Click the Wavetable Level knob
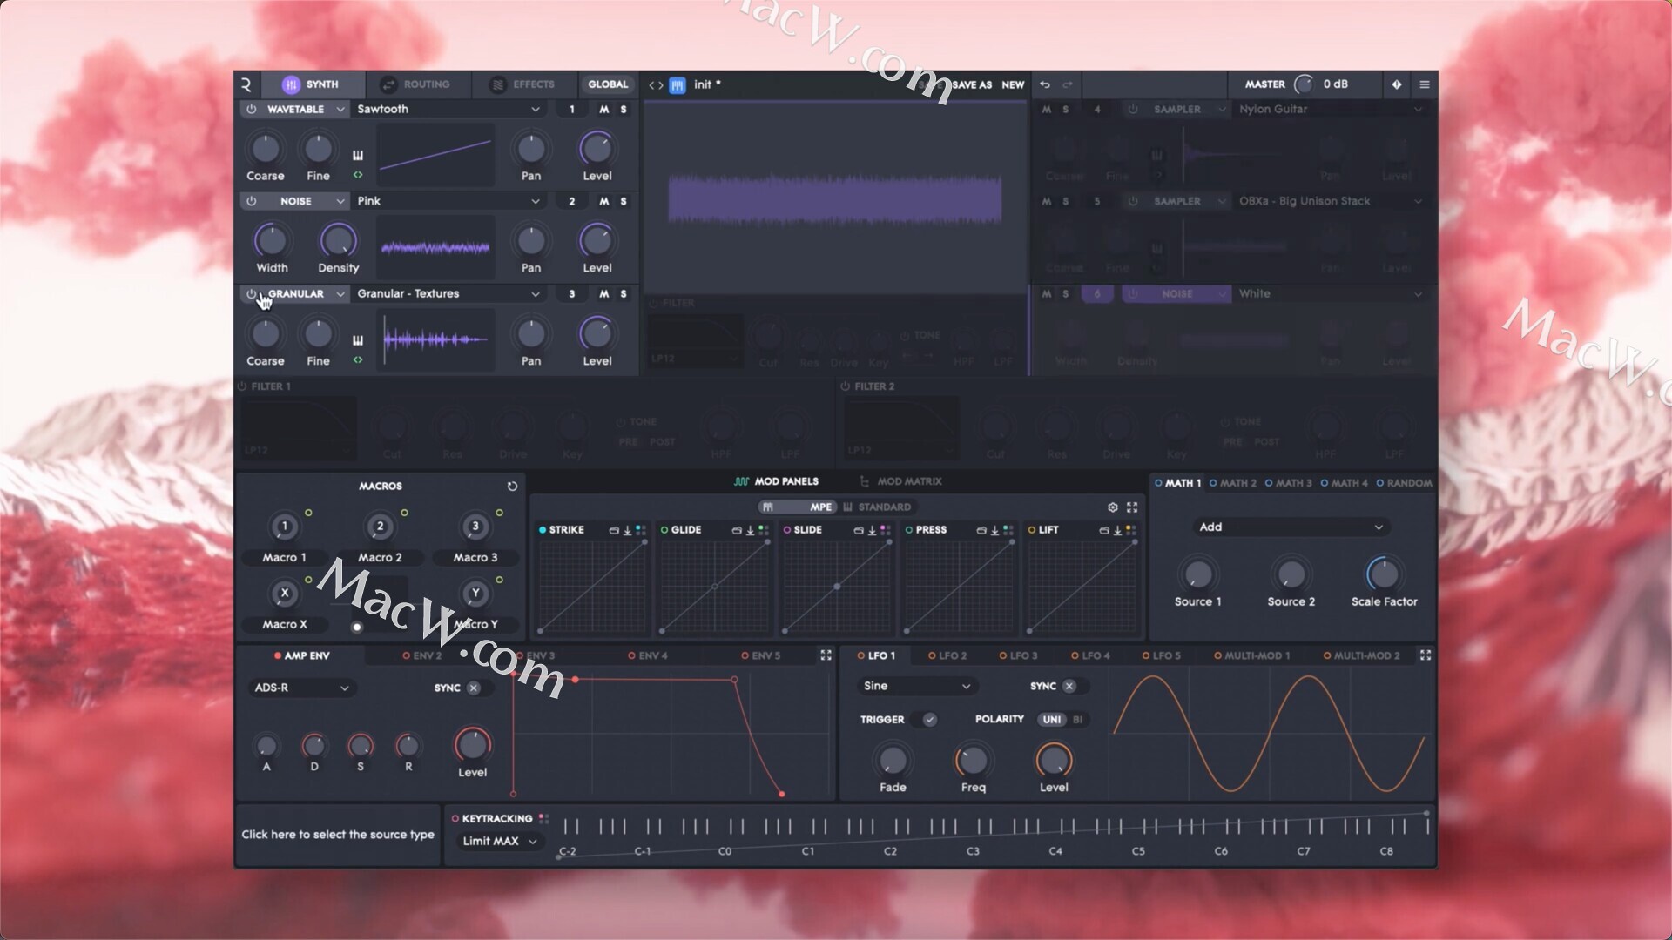Viewport: 1672px width, 940px height. tap(597, 149)
